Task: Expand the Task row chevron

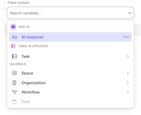Action: point(128,56)
